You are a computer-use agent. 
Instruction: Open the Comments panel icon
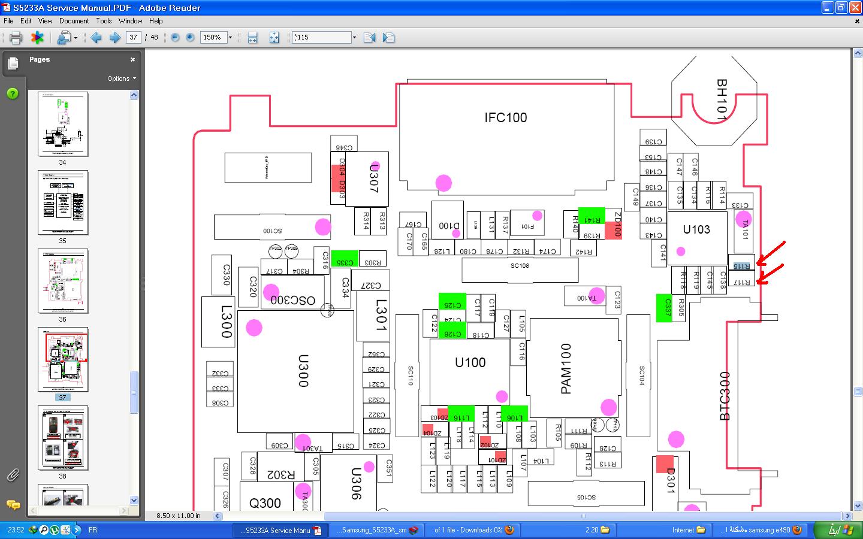13,505
